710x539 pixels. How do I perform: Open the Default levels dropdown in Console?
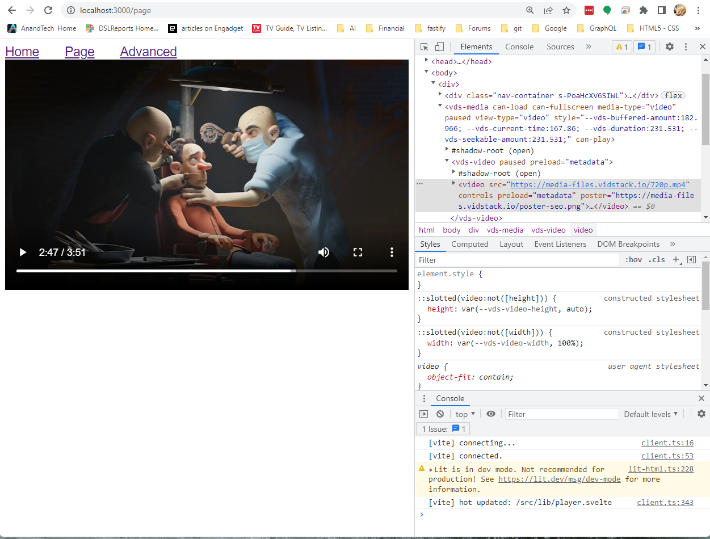pos(650,414)
